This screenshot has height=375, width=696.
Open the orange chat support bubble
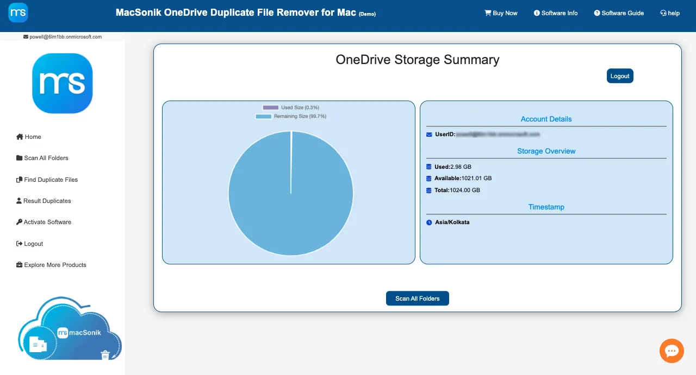[672, 351]
